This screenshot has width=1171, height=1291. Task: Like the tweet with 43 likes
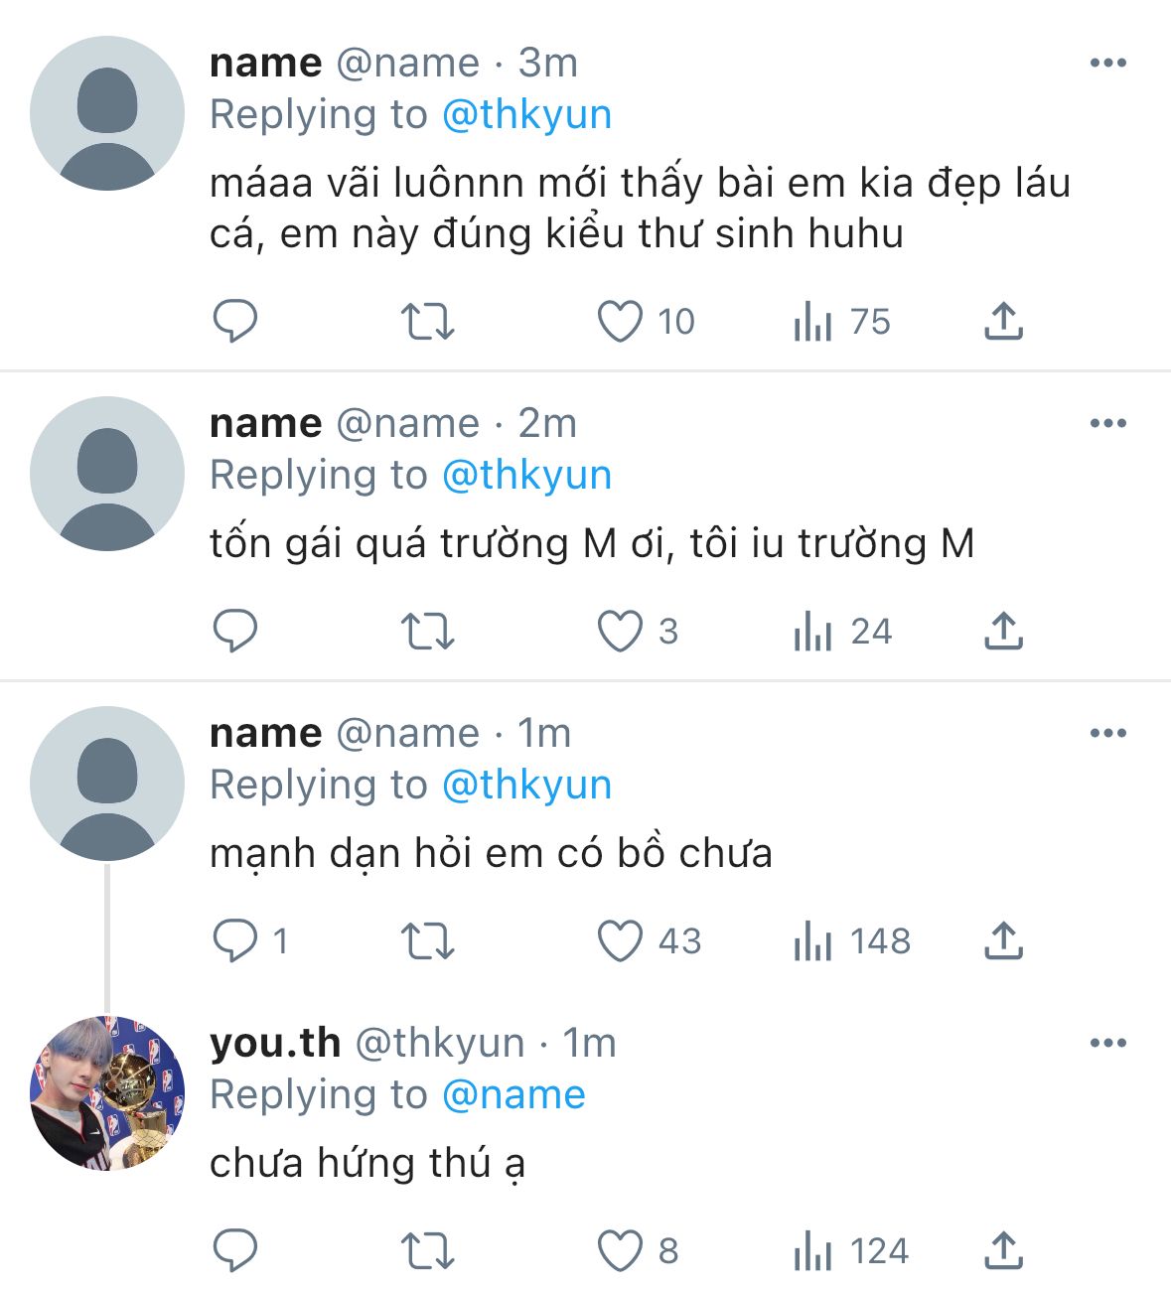pos(620,940)
